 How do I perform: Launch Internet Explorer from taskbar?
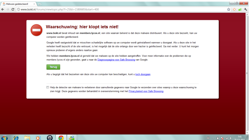16,138
